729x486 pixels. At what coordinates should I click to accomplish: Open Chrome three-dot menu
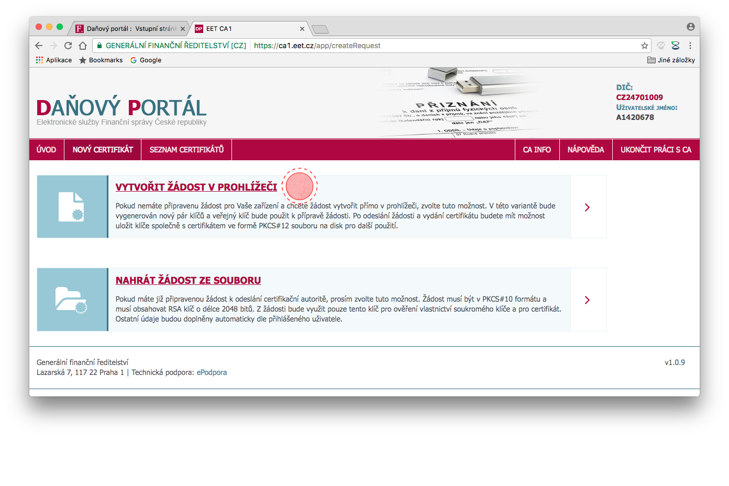(690, 46)
